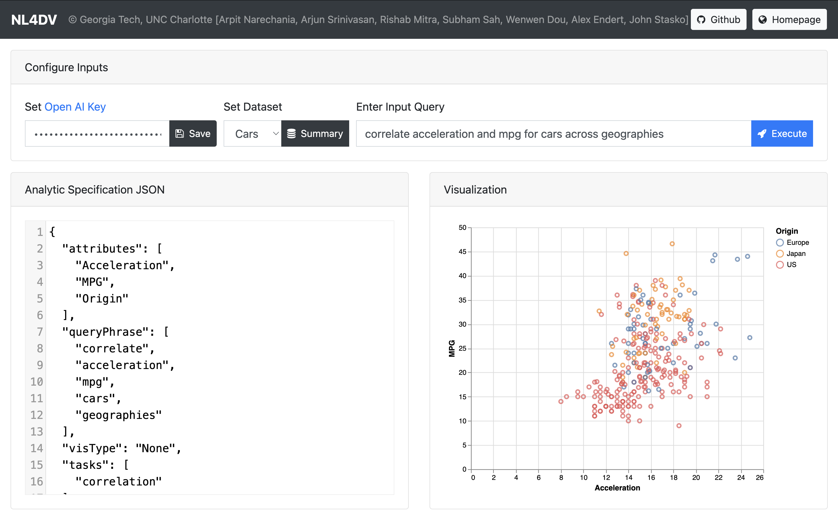Click the Save button

point(193,134)
